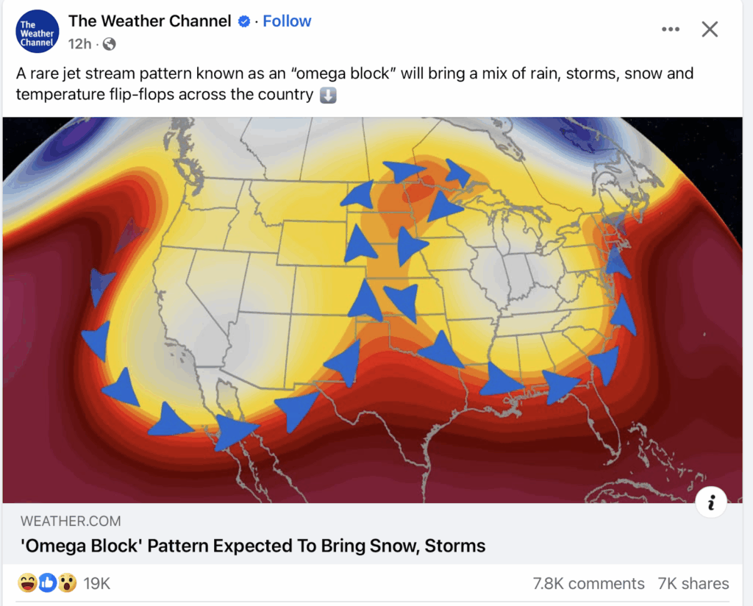Screen dimensions: 753x606
Task: Click the info button on the map image
Action: coord(711,502)
